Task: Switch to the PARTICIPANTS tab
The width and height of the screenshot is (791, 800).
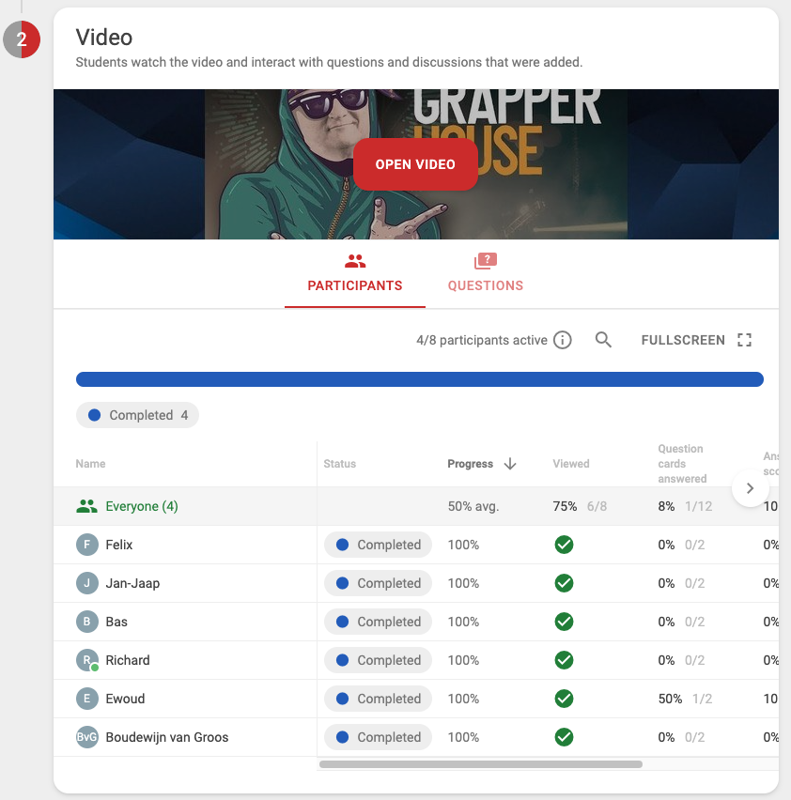Action: point(355,274)
